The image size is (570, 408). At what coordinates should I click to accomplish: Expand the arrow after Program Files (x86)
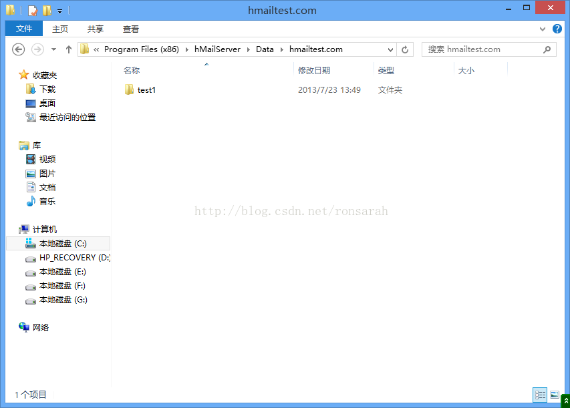187,49
